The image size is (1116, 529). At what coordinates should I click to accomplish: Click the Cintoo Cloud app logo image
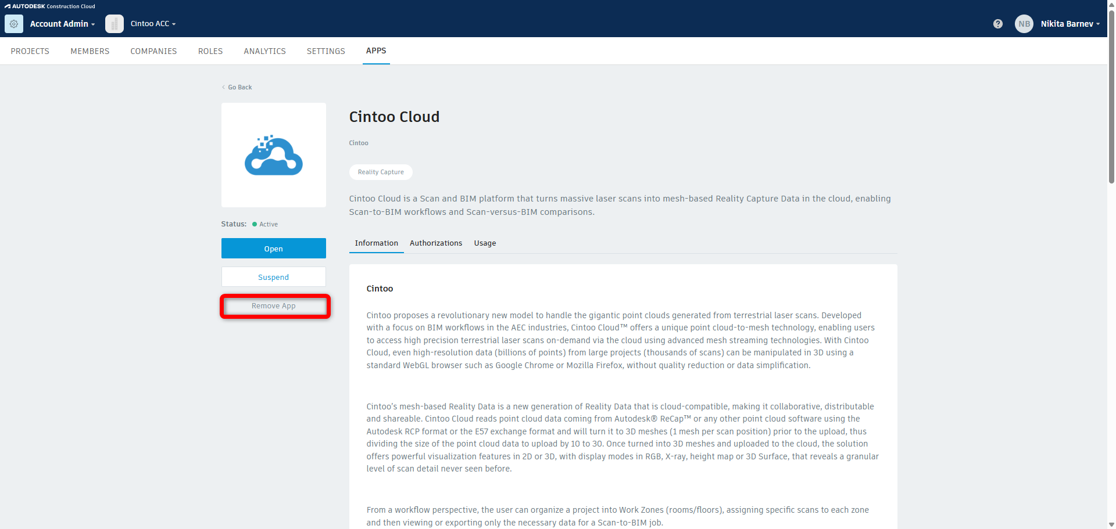pyautogui.click(x=274, y=155)
